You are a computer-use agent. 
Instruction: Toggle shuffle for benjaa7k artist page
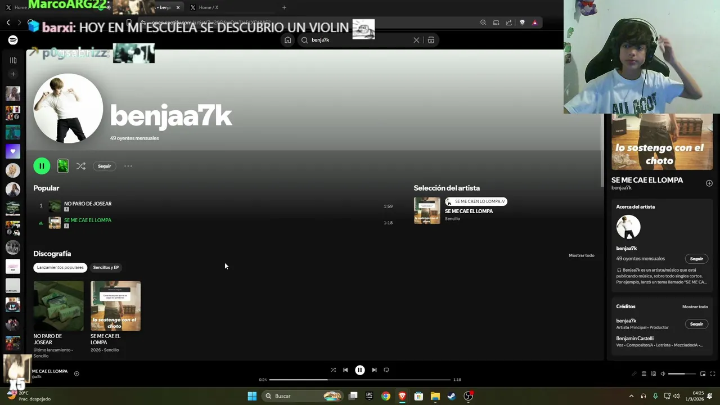81,166
